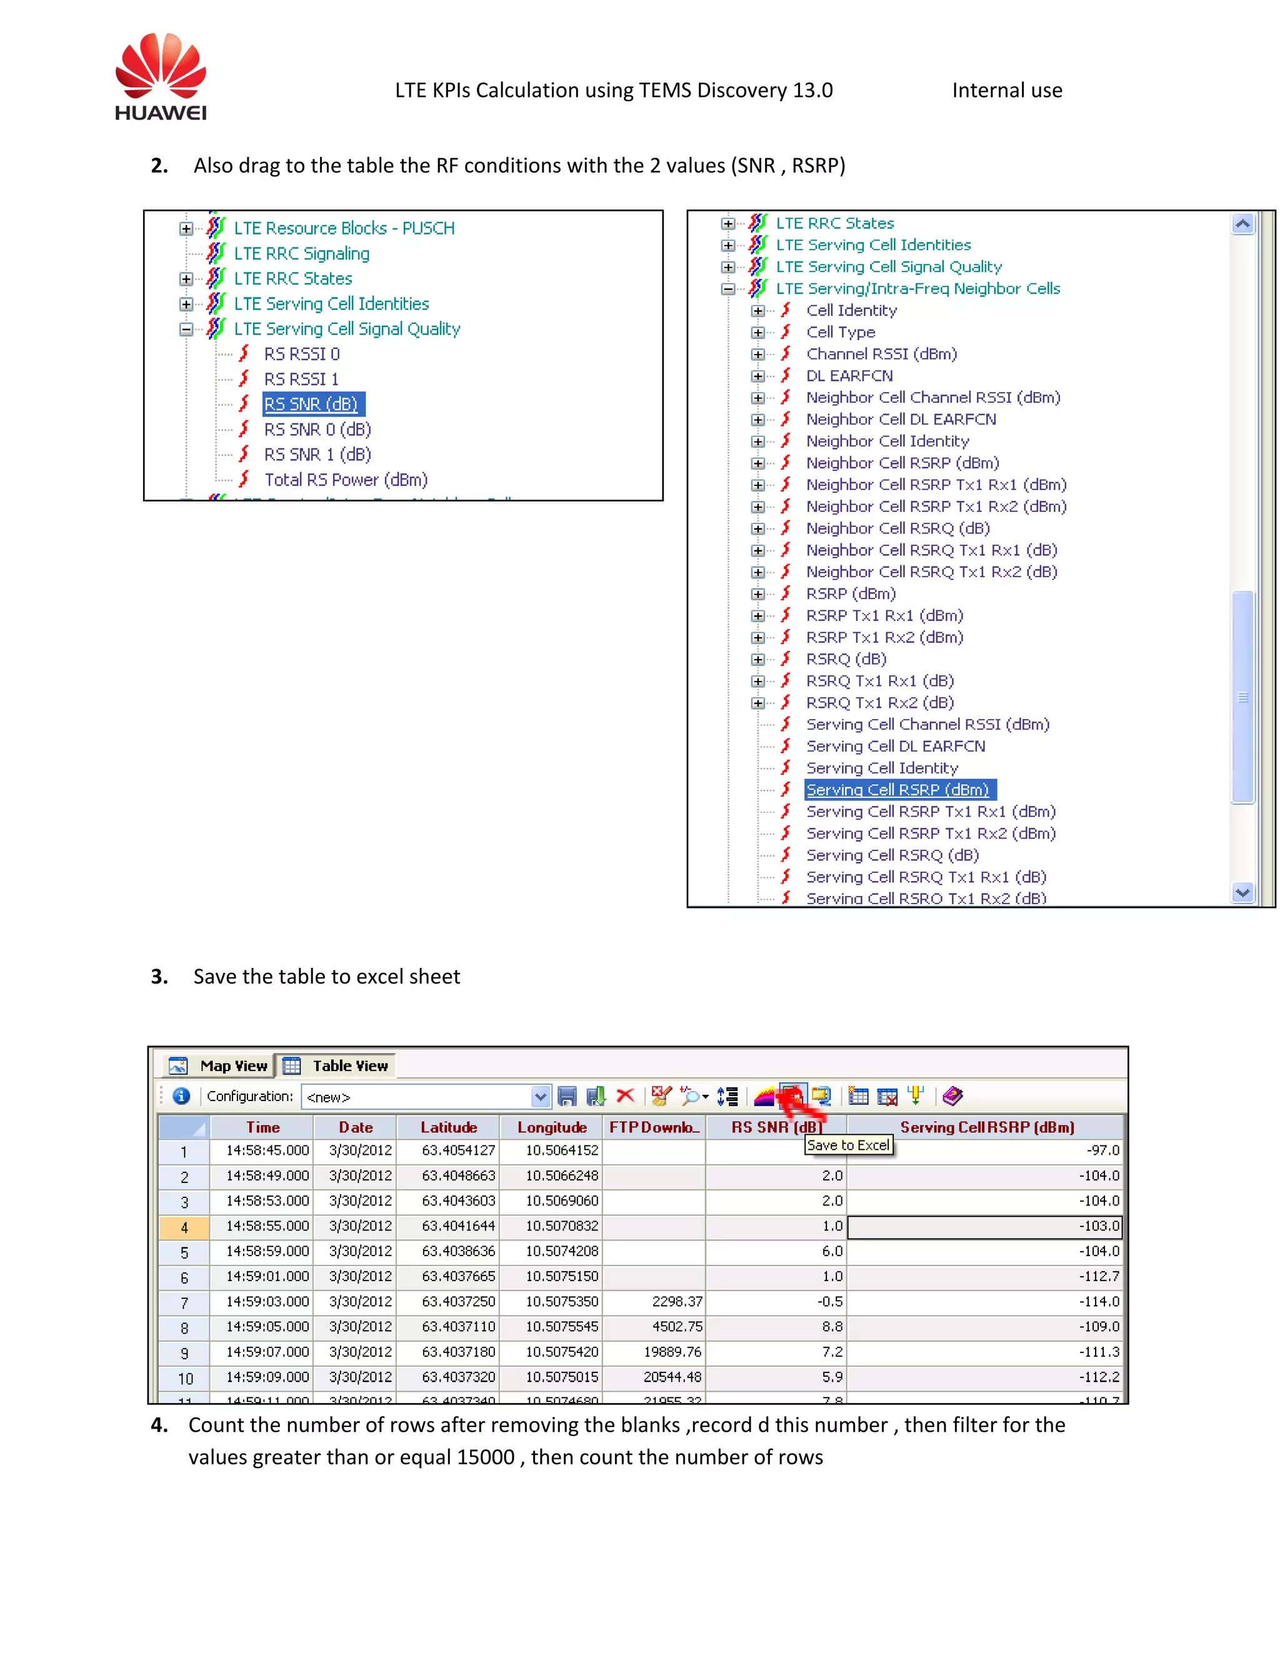Click the Date column header
The width and height of the screenshot is (1280, 1657).
point(356,1127)
